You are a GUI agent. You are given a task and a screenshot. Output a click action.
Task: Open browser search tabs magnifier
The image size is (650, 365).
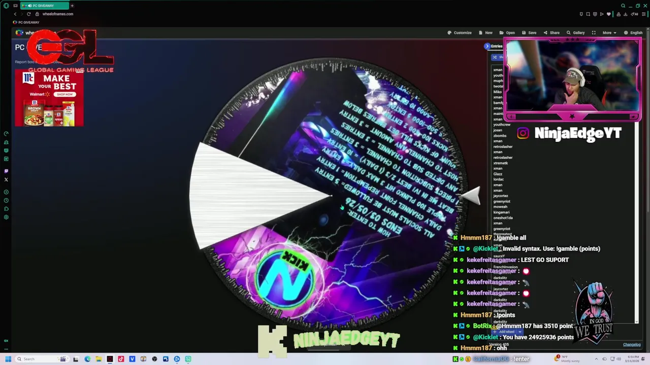pos(623,6)
